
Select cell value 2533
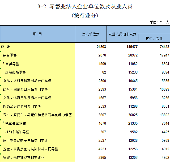[102, 106]
